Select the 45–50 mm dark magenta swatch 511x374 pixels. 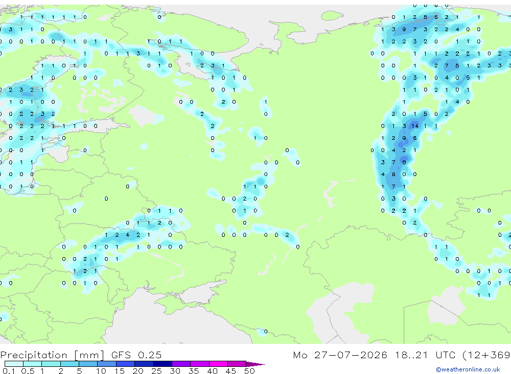pyautogui.click(x=237, y=364)
